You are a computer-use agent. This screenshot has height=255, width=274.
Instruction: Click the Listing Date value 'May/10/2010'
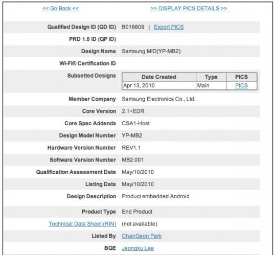coord(138,184)
